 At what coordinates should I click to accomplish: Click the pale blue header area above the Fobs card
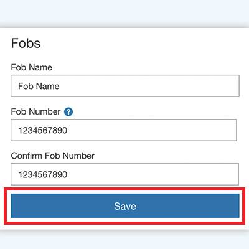click(125, 11)
